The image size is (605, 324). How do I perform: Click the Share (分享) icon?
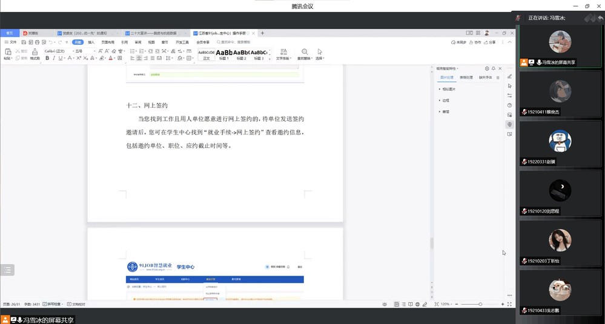[x=489, y=42]
